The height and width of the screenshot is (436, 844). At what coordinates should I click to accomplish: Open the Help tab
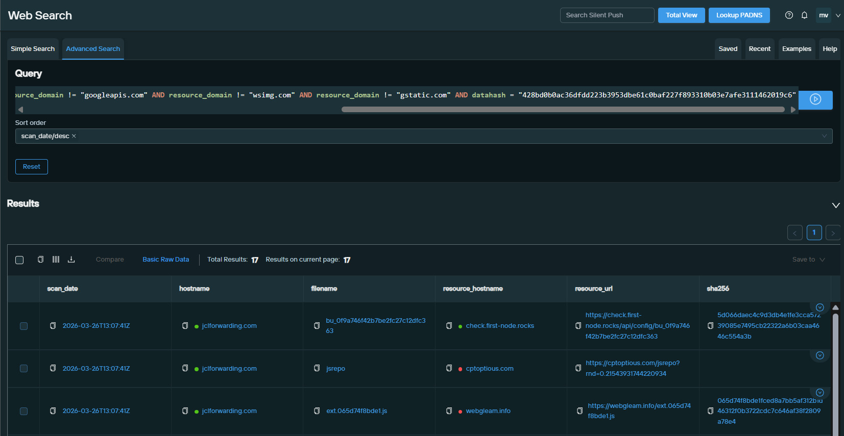pos(830,49)
